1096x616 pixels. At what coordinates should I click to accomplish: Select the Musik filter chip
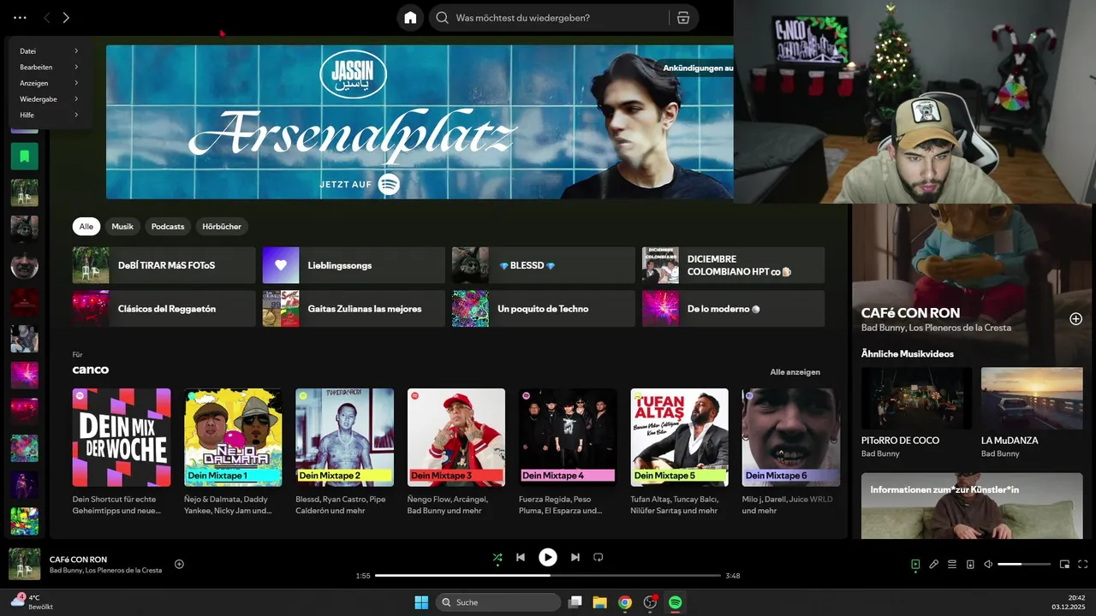tap(122, 227)
